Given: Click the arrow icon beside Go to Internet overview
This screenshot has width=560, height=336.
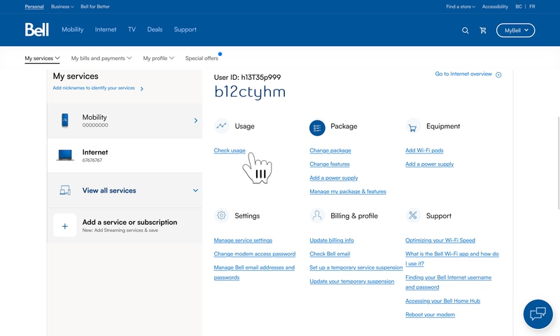Looking at the screenshot, I should pos(498,75).
